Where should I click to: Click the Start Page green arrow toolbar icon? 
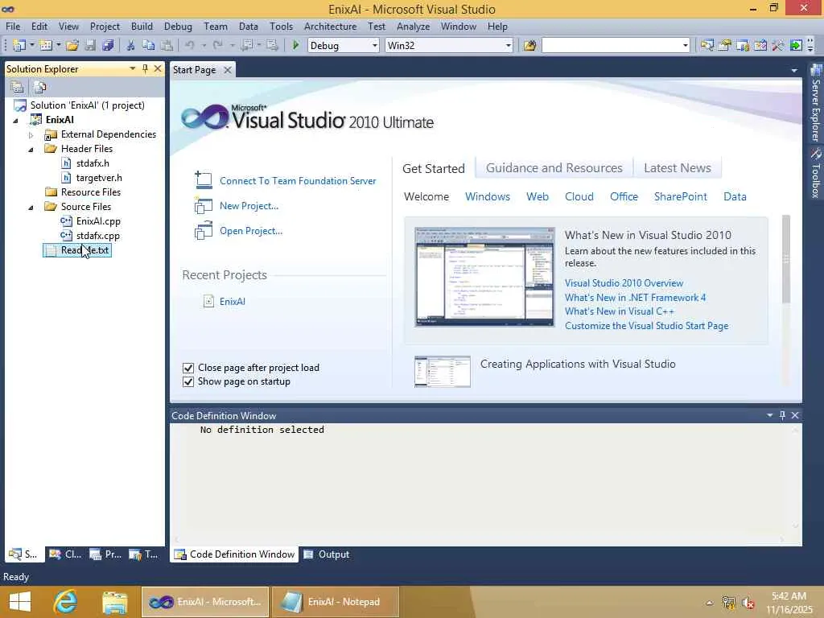click(x=796, y=46)
